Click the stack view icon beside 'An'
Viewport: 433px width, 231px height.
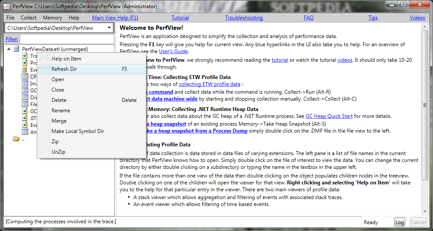coord(25,132)
